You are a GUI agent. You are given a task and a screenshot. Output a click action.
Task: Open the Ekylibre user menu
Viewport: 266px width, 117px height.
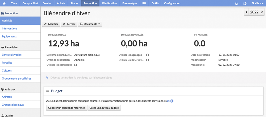(257, 3)
